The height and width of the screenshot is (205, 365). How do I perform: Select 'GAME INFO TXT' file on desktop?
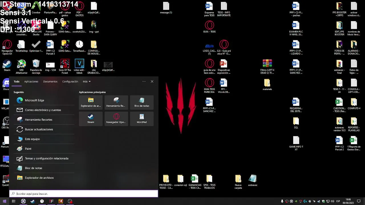point(296,143)
